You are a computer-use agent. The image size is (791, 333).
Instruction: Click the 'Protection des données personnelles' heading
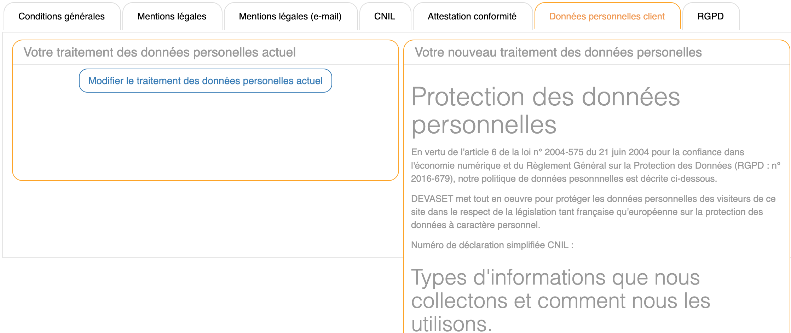545,110
